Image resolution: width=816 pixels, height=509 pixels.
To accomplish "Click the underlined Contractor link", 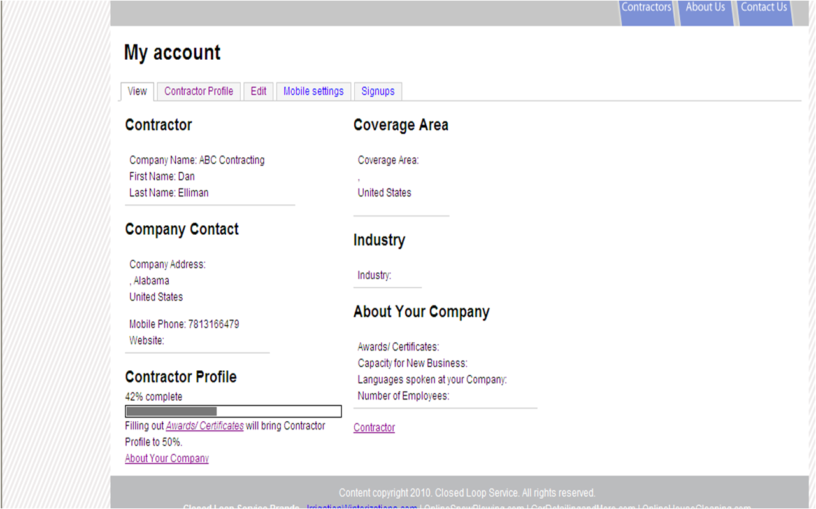I will [x=374, y=428].
